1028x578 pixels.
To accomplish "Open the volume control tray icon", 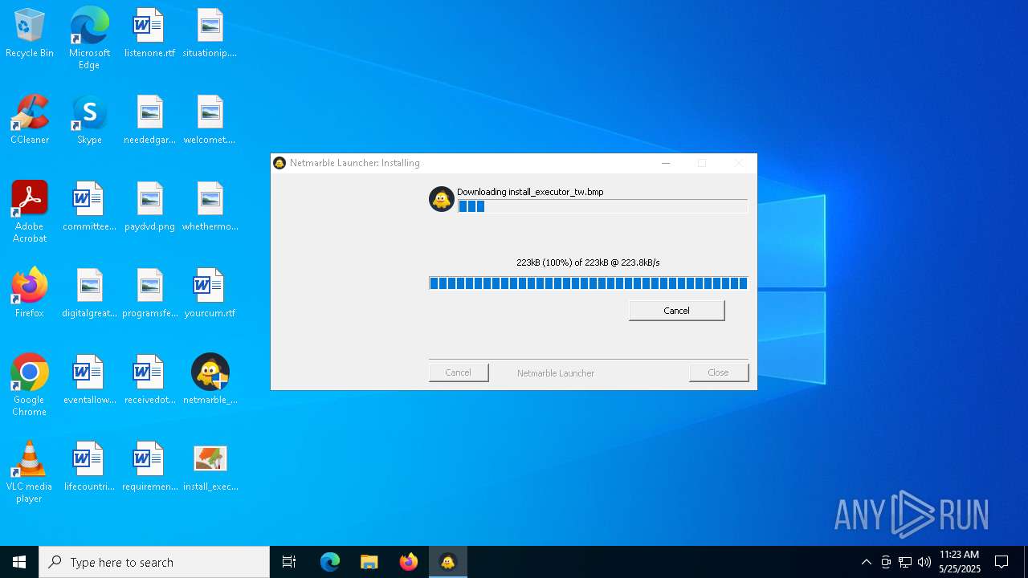I will (924, 562).
